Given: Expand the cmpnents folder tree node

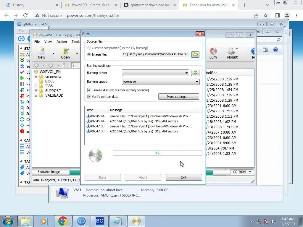Looking at the screenshot, I should tap(36, 77).
